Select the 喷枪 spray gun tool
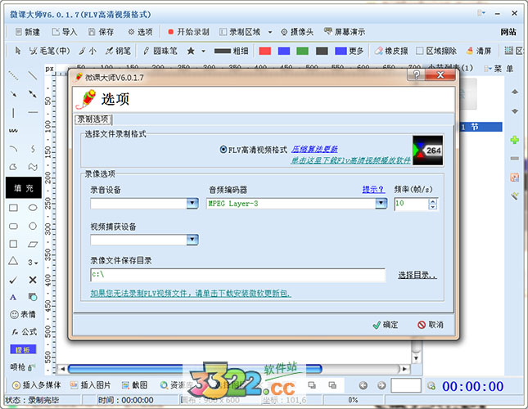This screenshot has width=528, height=409. [x=23, y=367]
